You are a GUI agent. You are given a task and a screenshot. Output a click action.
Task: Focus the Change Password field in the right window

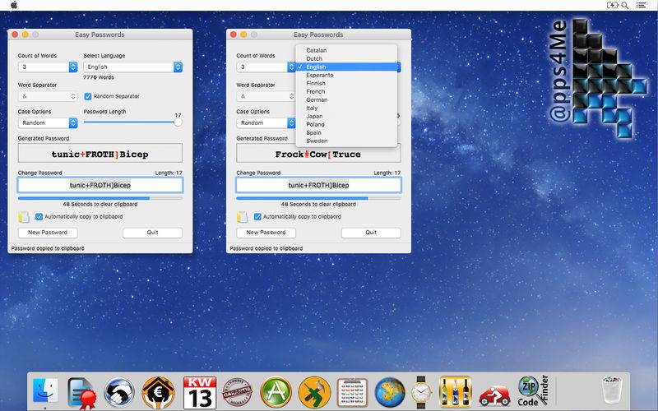tap(318, 185)
